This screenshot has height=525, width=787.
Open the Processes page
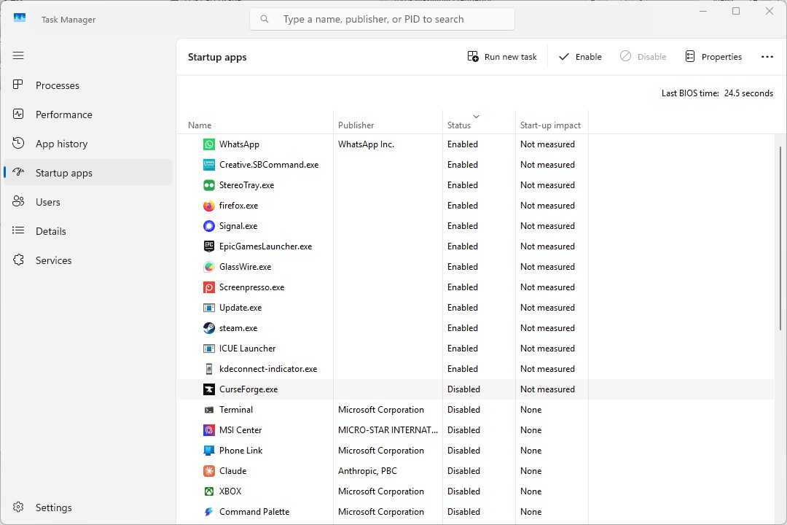tap(88, 85)
